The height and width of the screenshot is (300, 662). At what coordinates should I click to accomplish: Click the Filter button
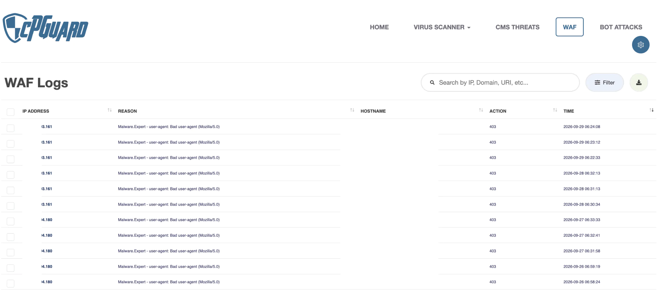(x=605, y=83)
